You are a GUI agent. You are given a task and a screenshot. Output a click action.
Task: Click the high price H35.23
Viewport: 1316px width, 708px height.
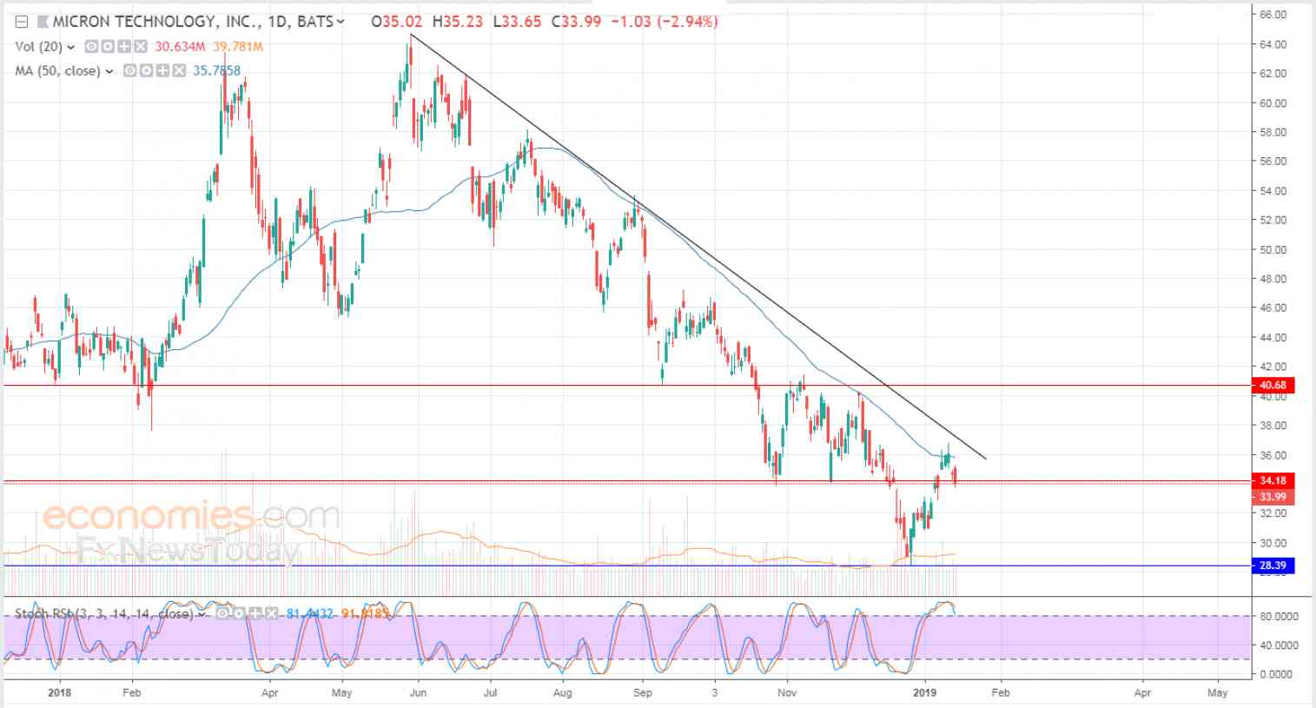458,22
